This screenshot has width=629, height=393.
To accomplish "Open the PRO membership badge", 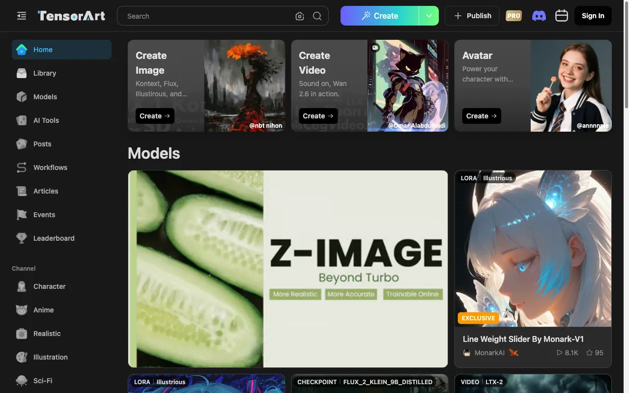I will point(514,16).
